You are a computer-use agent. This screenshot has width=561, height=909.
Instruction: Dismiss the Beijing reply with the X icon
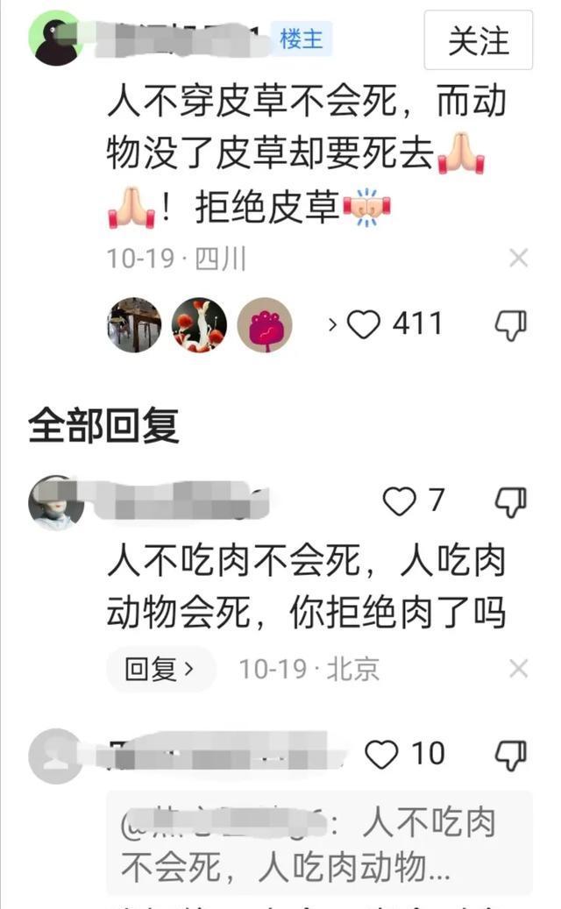pos(519,669)
